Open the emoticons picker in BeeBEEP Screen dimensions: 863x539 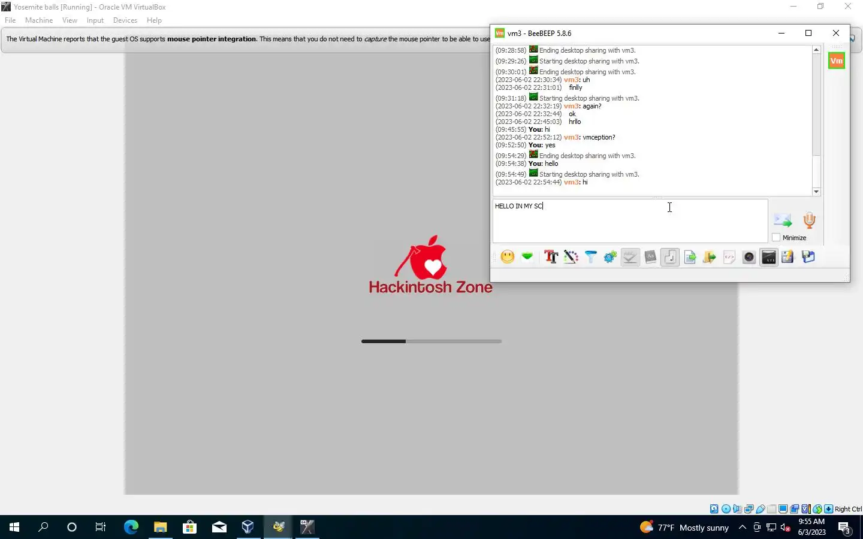pyautogui.click(x=508, y=257)
